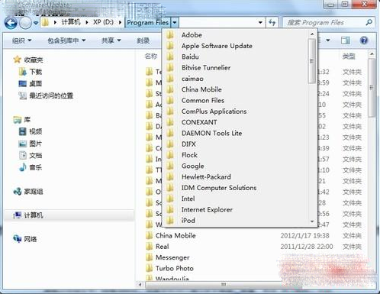Image resolution: width=380 pixels, height=294 pixels.
Task: Select XP (D:) breadcrumb segment
Action: (x=103, y=22)
